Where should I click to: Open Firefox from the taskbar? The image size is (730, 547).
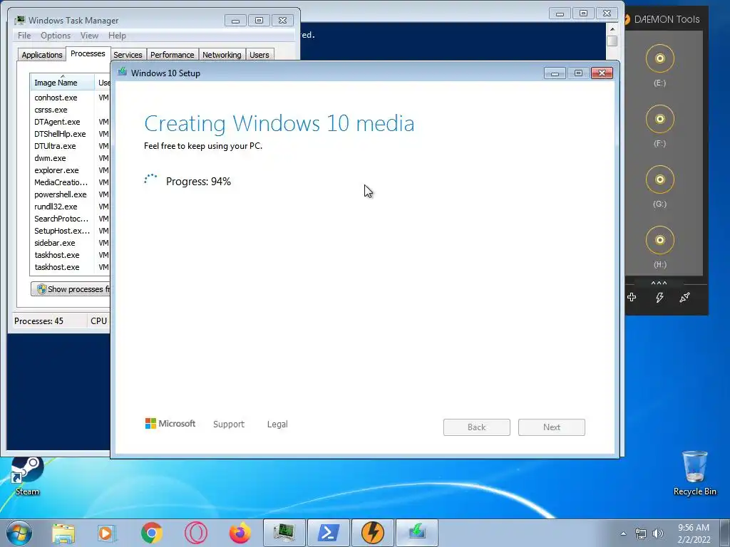240,533
